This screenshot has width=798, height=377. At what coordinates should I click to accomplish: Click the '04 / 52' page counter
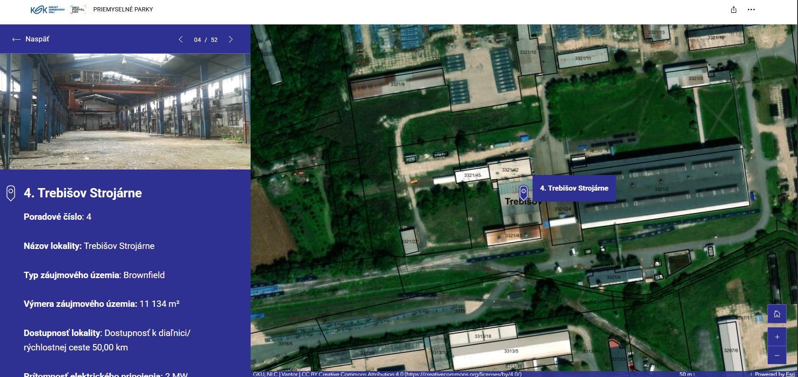pos(206,40)
